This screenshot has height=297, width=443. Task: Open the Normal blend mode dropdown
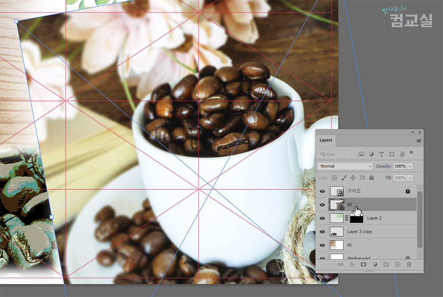click(x=345, y=166)
